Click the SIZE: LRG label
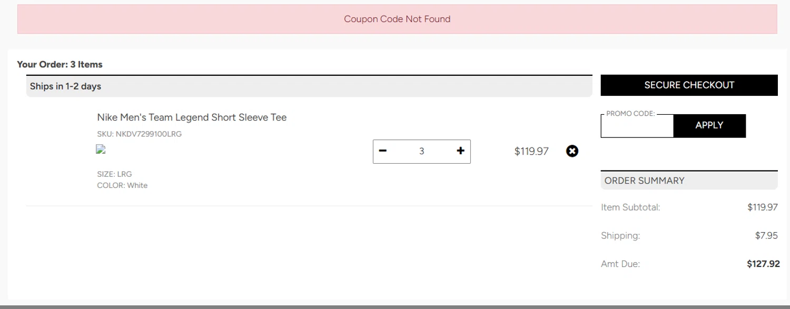This screenshot has width=790, height=309. click(114, 174)
